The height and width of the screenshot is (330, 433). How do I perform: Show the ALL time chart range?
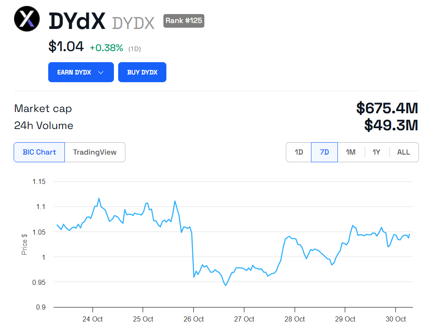tap(404, 152)
